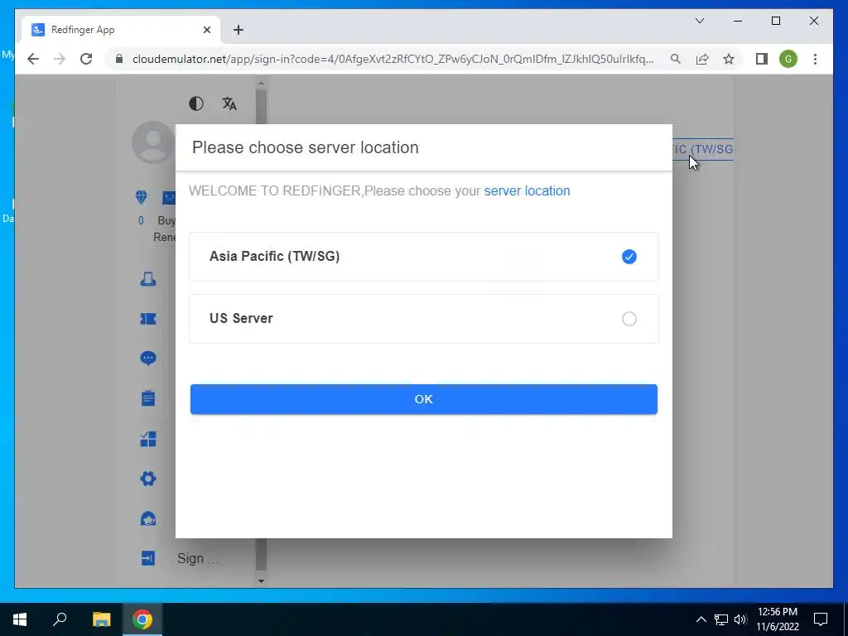Open the language translate icon

point(229,104)
